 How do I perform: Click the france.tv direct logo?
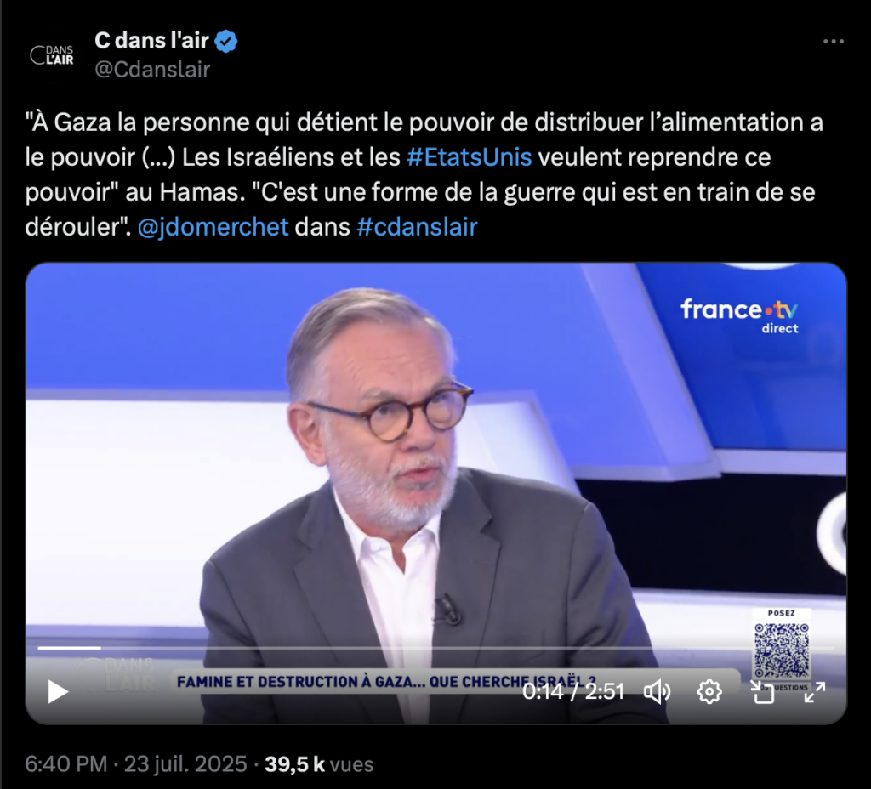point(739,315)
